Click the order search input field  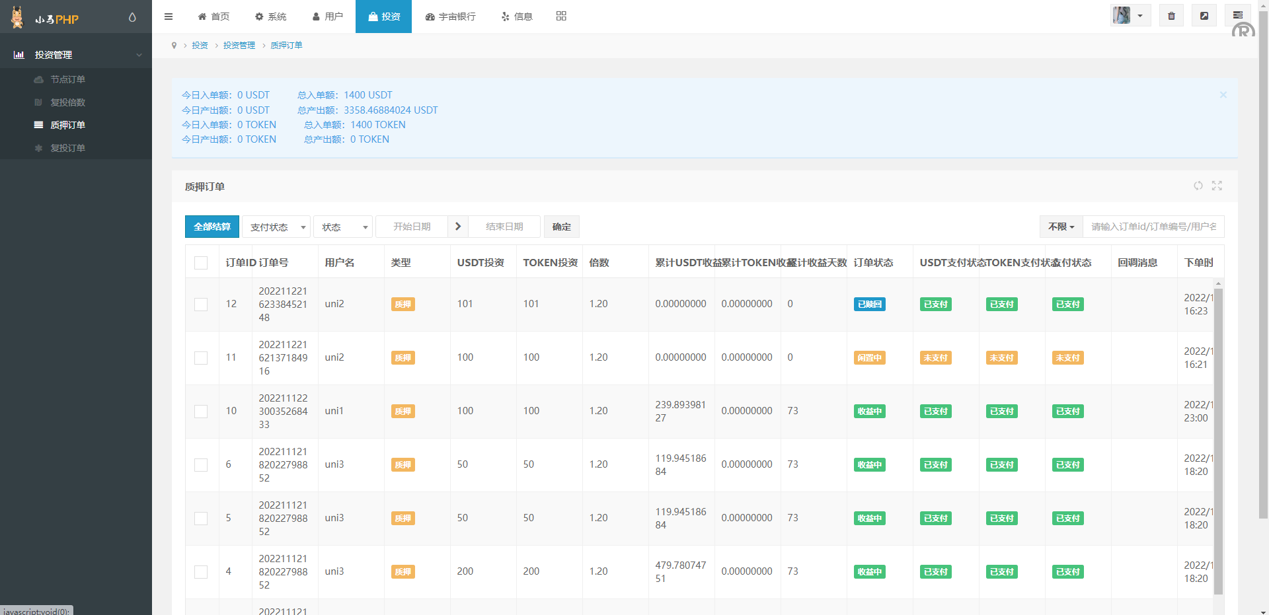pyautogui.click(x=1153, y=227)
